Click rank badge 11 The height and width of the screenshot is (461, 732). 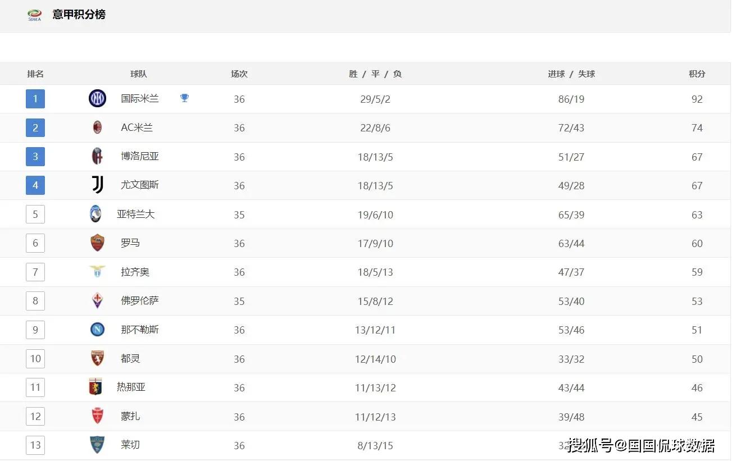click(x=35, y=387)
